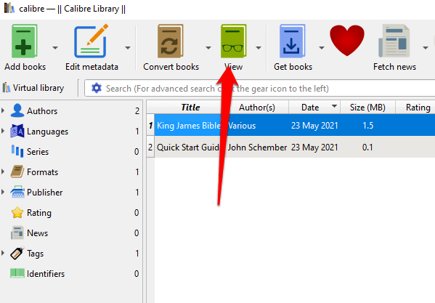The width and height of the screenshot is (435, 303).
Task: Click the Get books download icon
Action: coord(293,41)
